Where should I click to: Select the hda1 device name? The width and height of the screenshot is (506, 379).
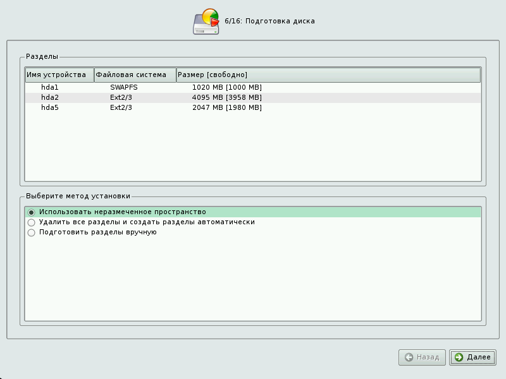(x=50, y=88)
